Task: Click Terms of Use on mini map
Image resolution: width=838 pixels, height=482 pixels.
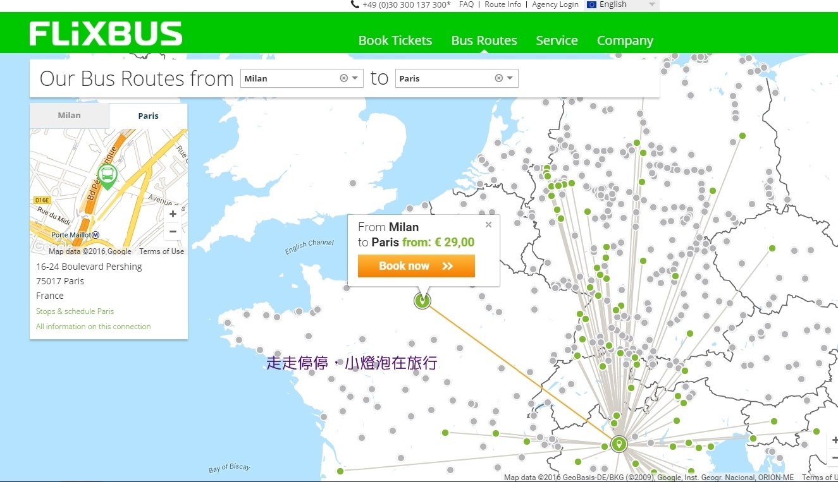Action: pos(162,251)
